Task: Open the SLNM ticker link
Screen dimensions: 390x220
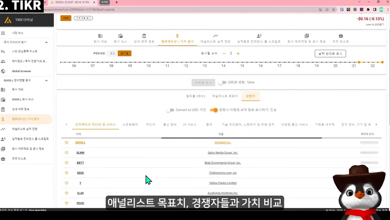Action: pos(80,153)
